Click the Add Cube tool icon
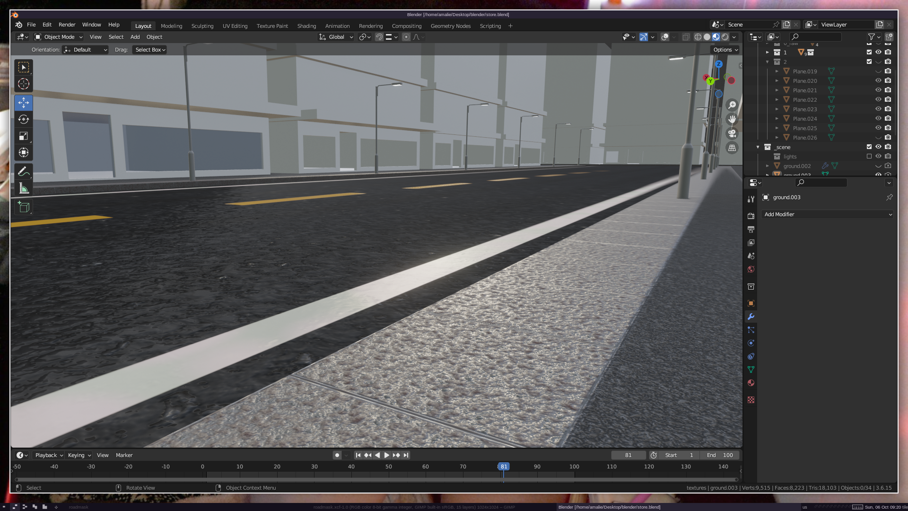 click(x=24, y=207)
